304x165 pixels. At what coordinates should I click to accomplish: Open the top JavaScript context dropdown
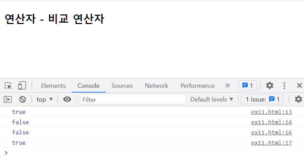pyautogui.click(x=45, y=99)
